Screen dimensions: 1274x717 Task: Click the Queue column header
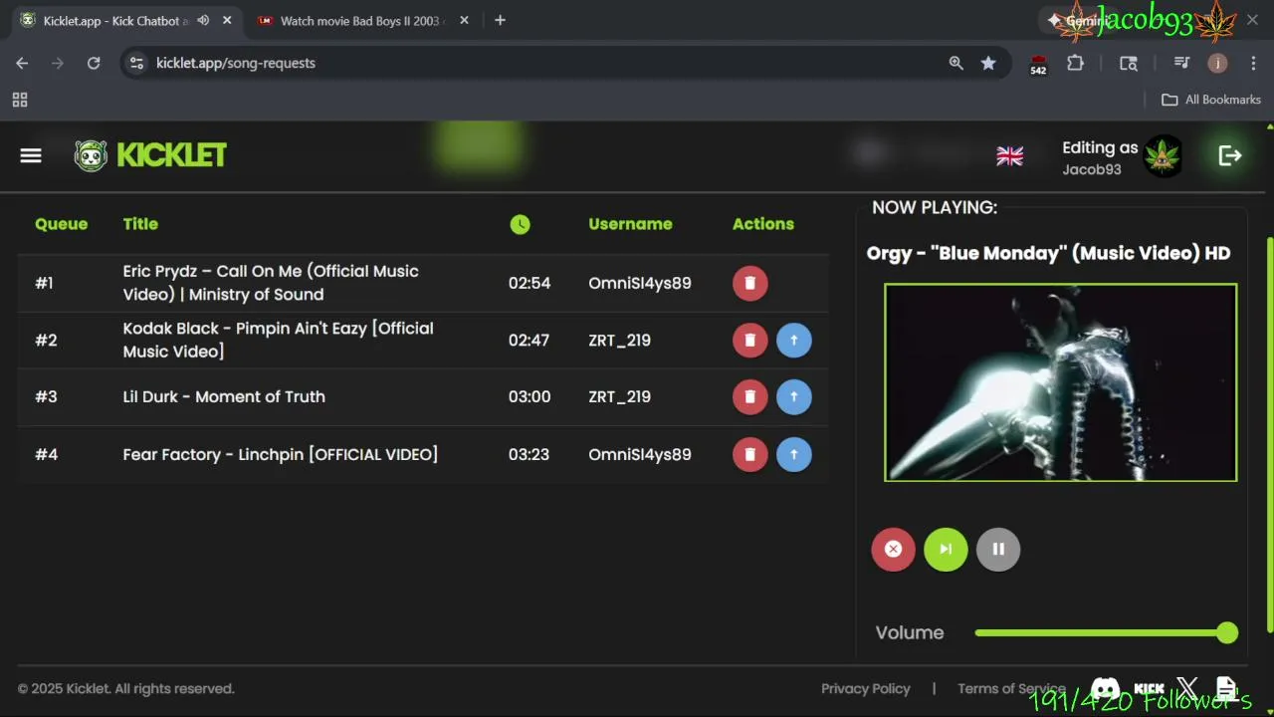coord(62,224)
